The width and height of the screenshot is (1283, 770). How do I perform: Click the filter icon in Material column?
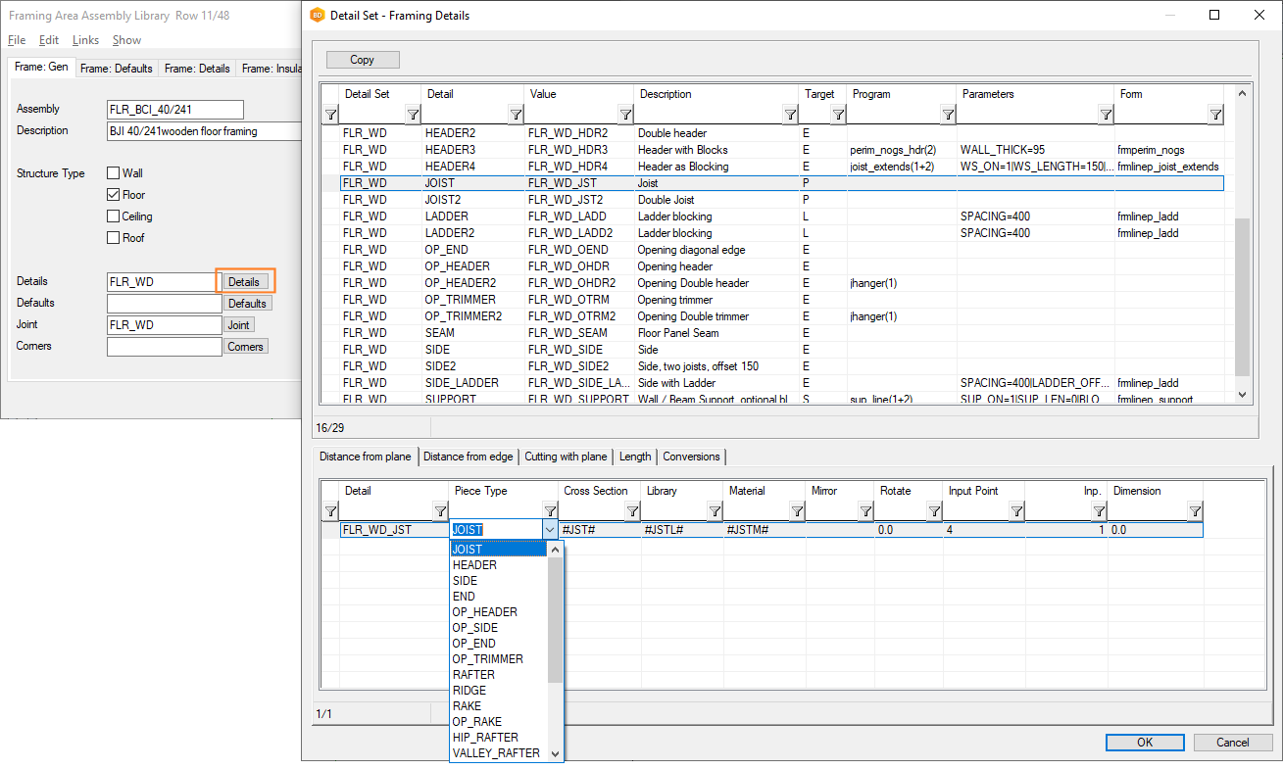797,511
